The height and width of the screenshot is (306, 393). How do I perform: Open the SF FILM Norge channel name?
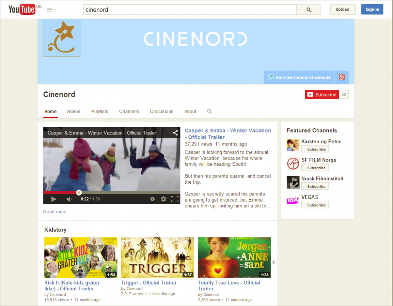coord(319,160)
